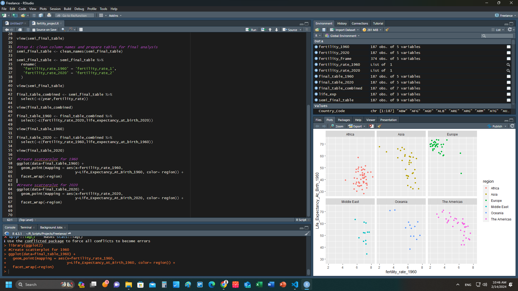Click the Source button
Screen dimensions: 518x291
(290, 30)
